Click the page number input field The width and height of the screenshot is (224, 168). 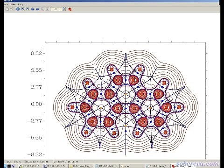click(x=56, y=9)
